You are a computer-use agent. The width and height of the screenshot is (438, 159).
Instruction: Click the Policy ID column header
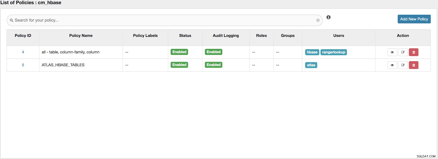(23, 36)
